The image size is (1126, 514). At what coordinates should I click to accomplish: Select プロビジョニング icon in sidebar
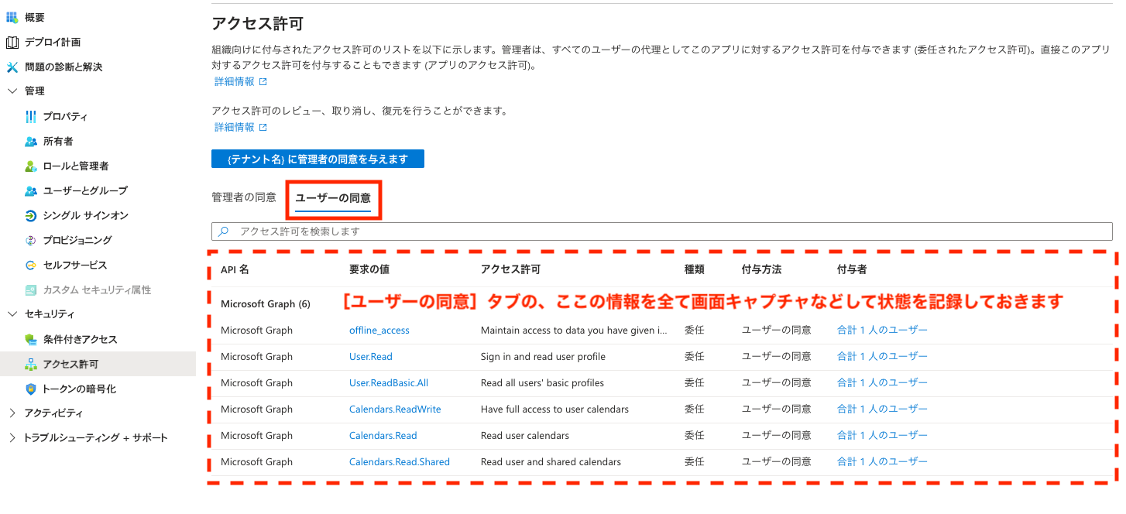tap(31, 240)
